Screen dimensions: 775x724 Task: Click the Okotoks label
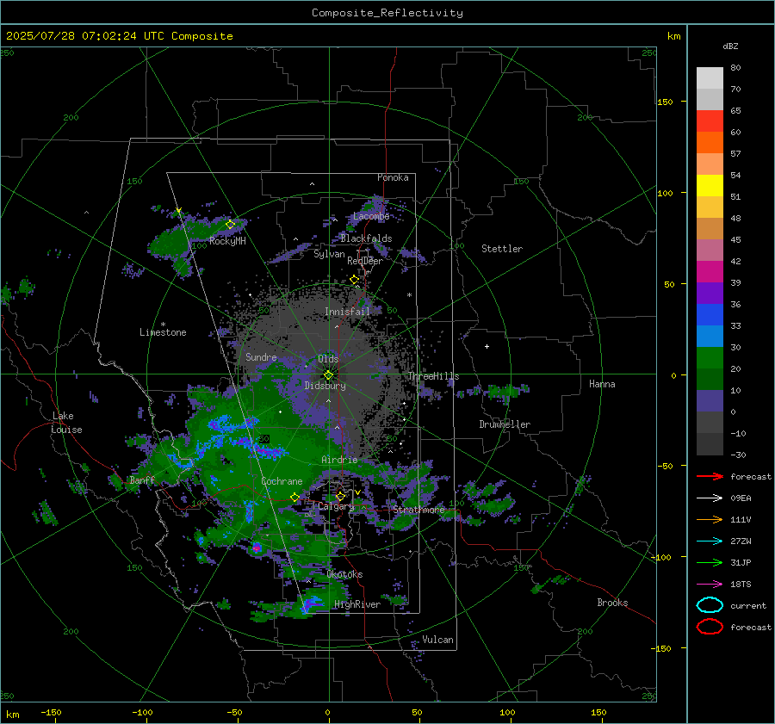[x=345, y=575]
